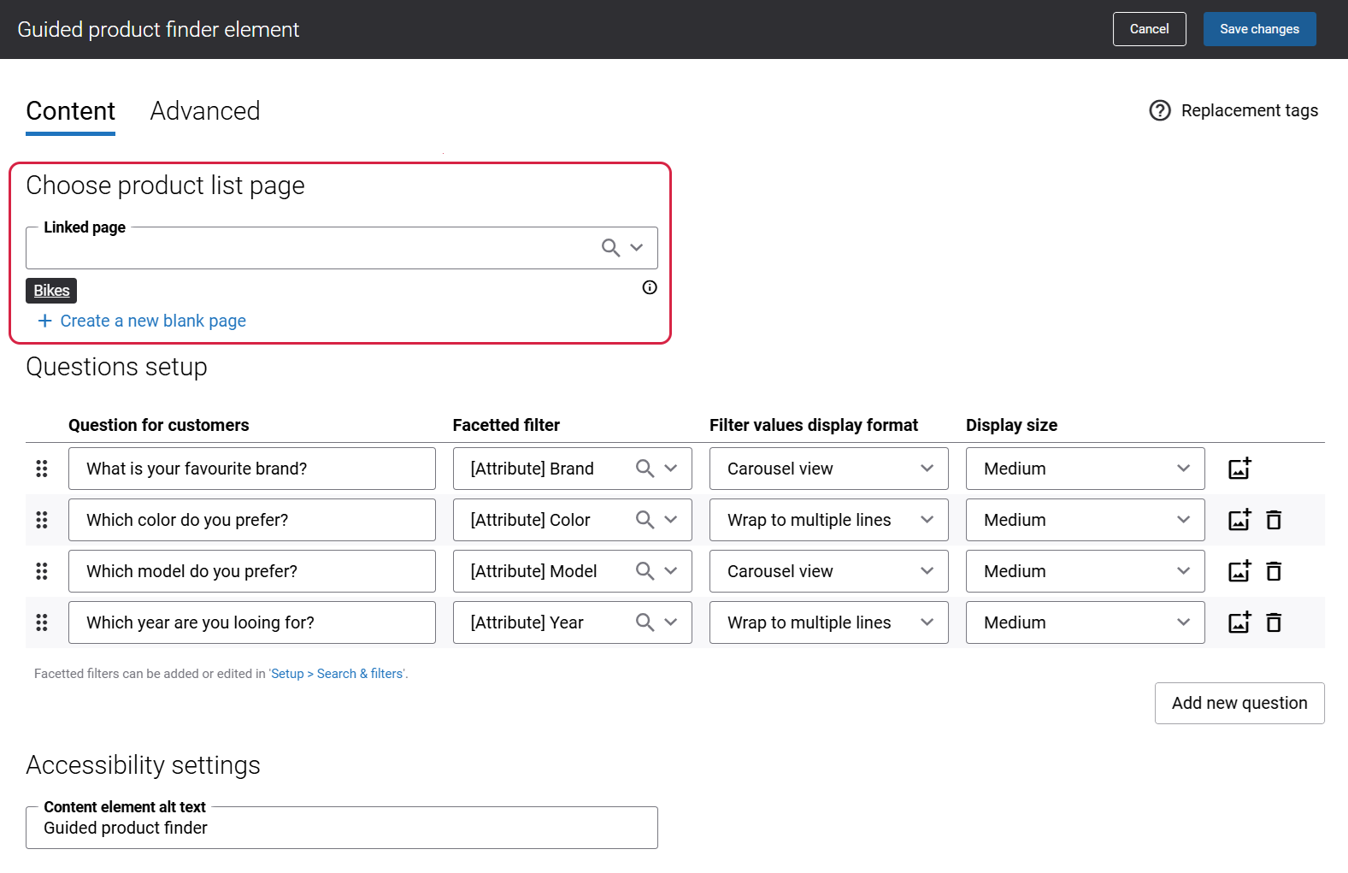Click the add image icon for the Model question
Screen dimensions: 1348x873
(x=1239, y=571)
